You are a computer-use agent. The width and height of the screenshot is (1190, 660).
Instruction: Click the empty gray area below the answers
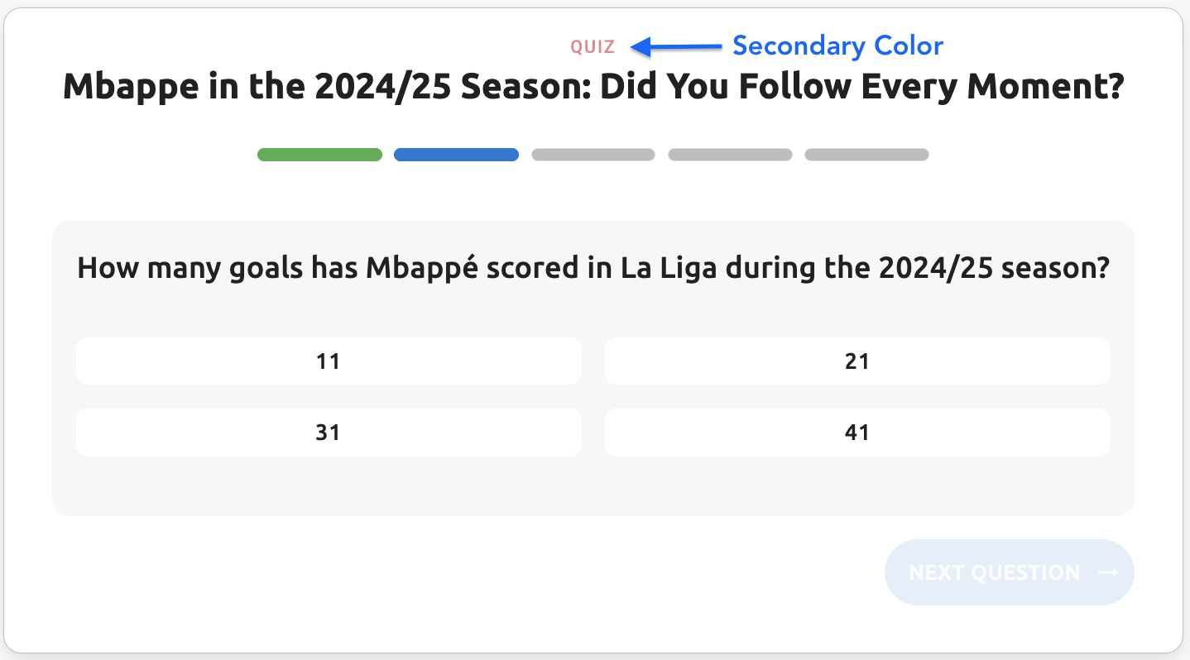pyautogui.click(x=593, y=486)
